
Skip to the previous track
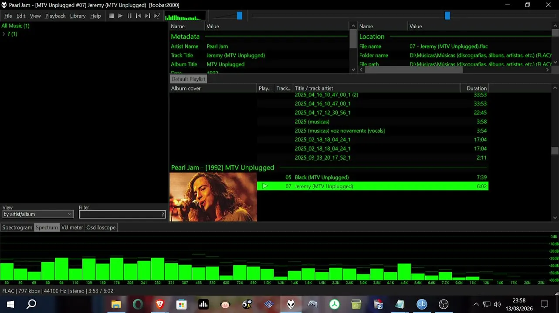(139, 16)
